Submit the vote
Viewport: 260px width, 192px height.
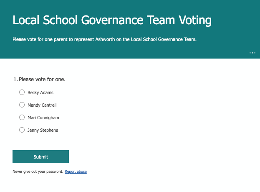40,156
